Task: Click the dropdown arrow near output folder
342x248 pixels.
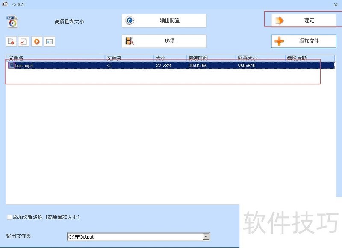Action: (205, 236)
